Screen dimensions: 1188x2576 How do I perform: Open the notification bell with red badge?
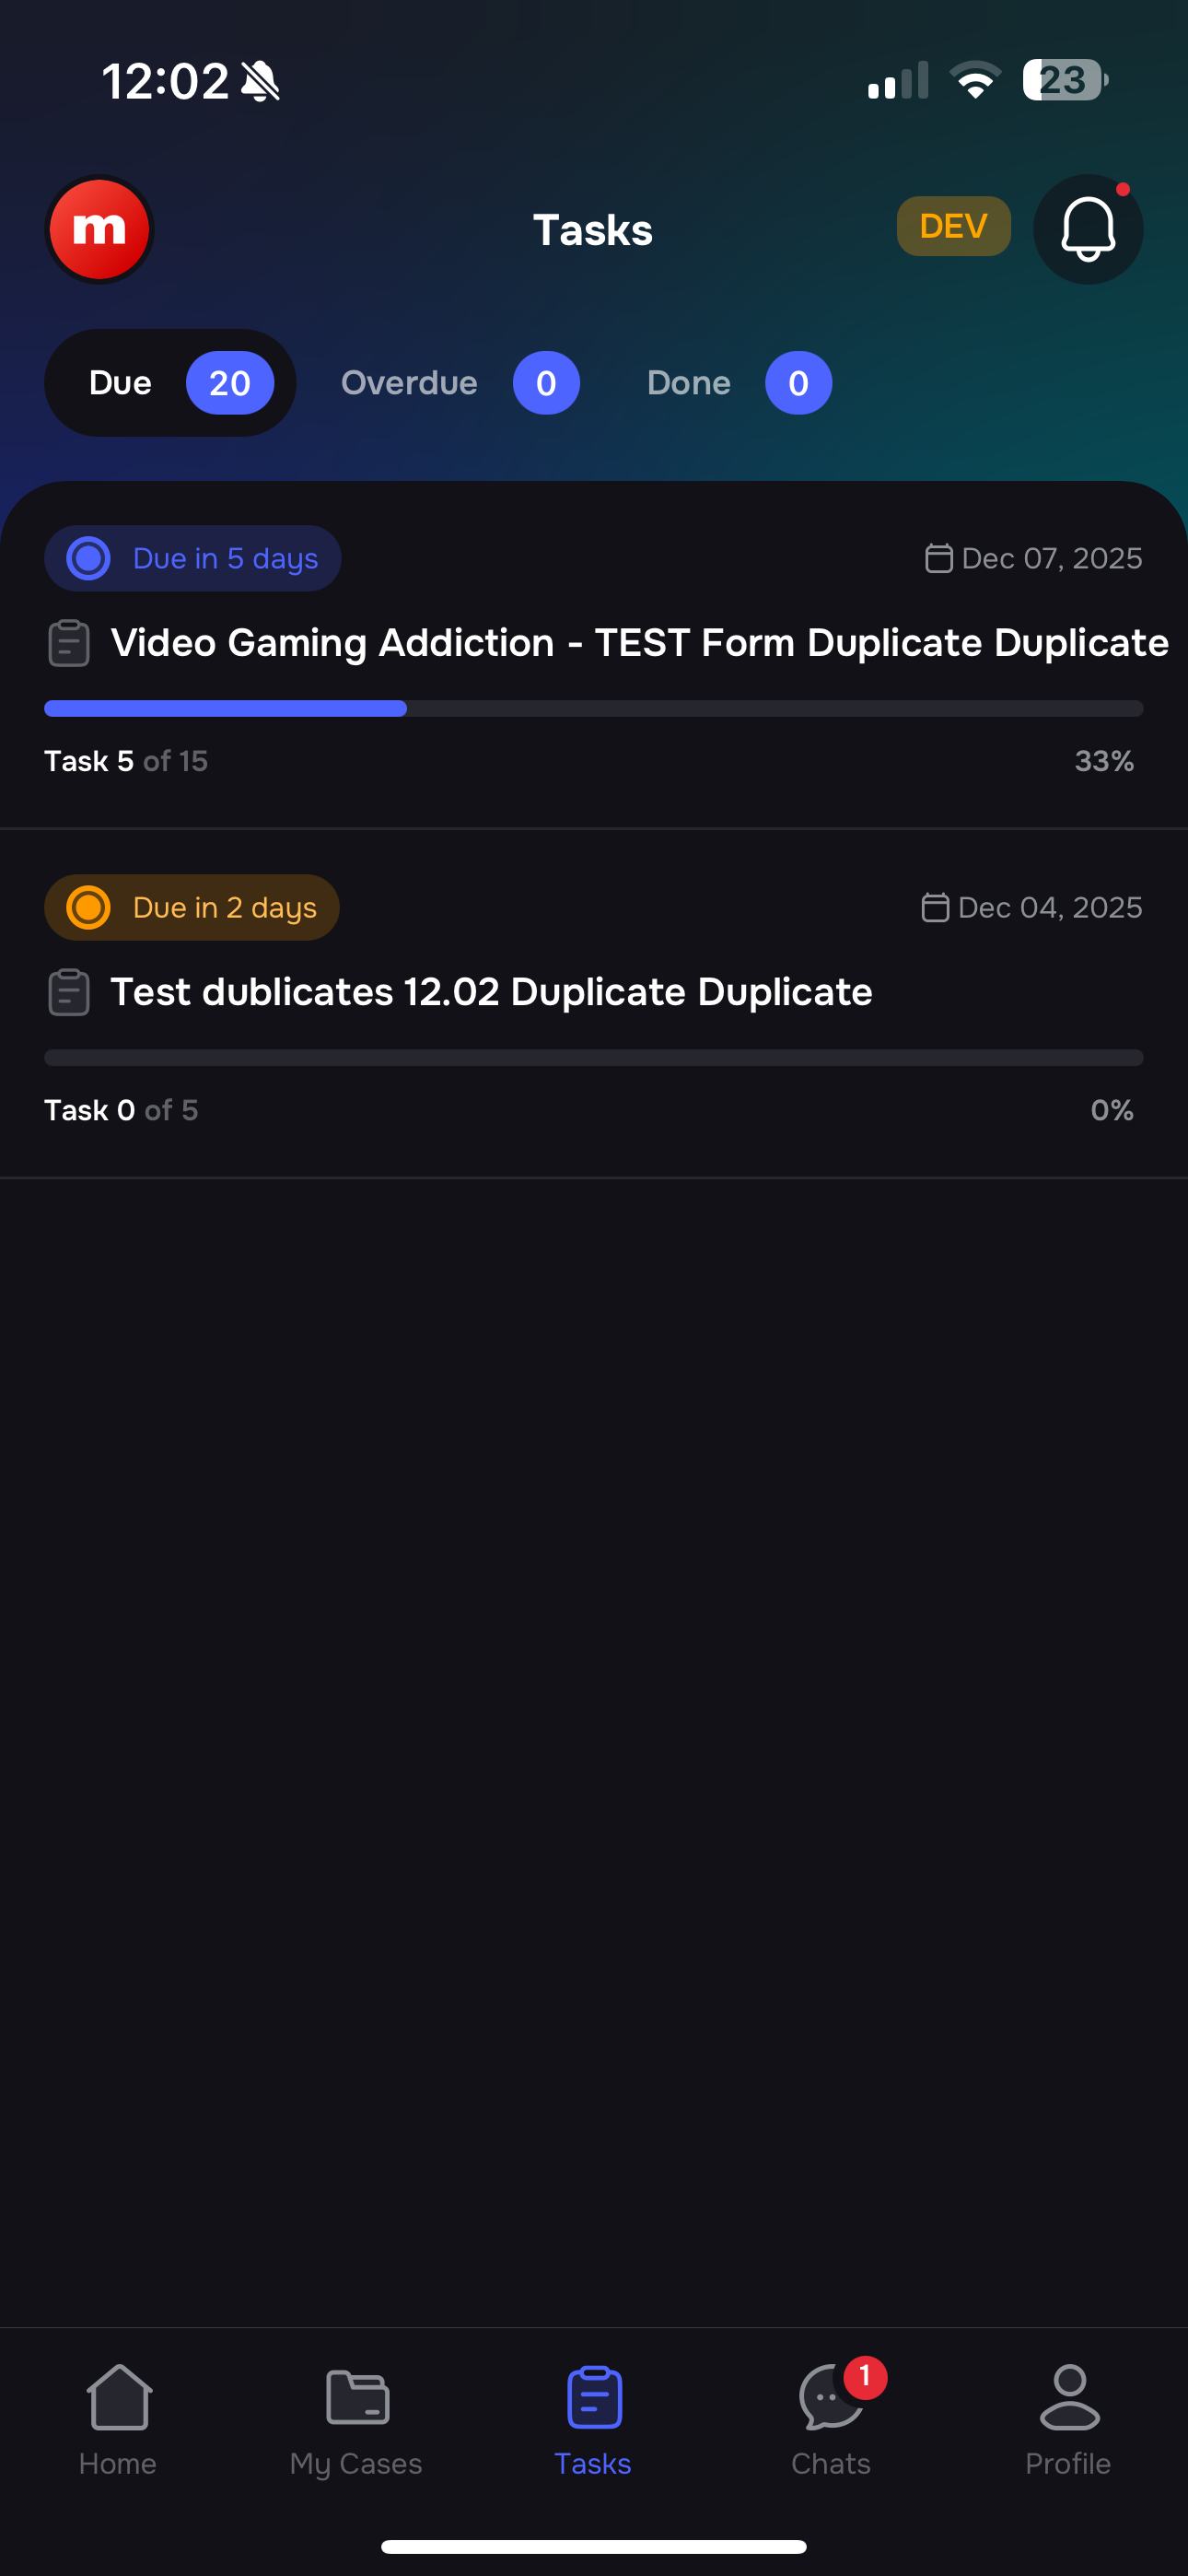[x=1087, y=229]
